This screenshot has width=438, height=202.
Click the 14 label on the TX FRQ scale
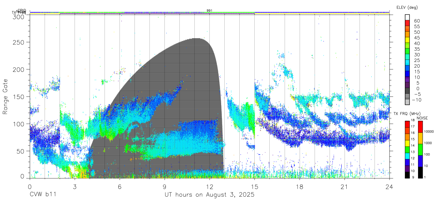(413, 146)
